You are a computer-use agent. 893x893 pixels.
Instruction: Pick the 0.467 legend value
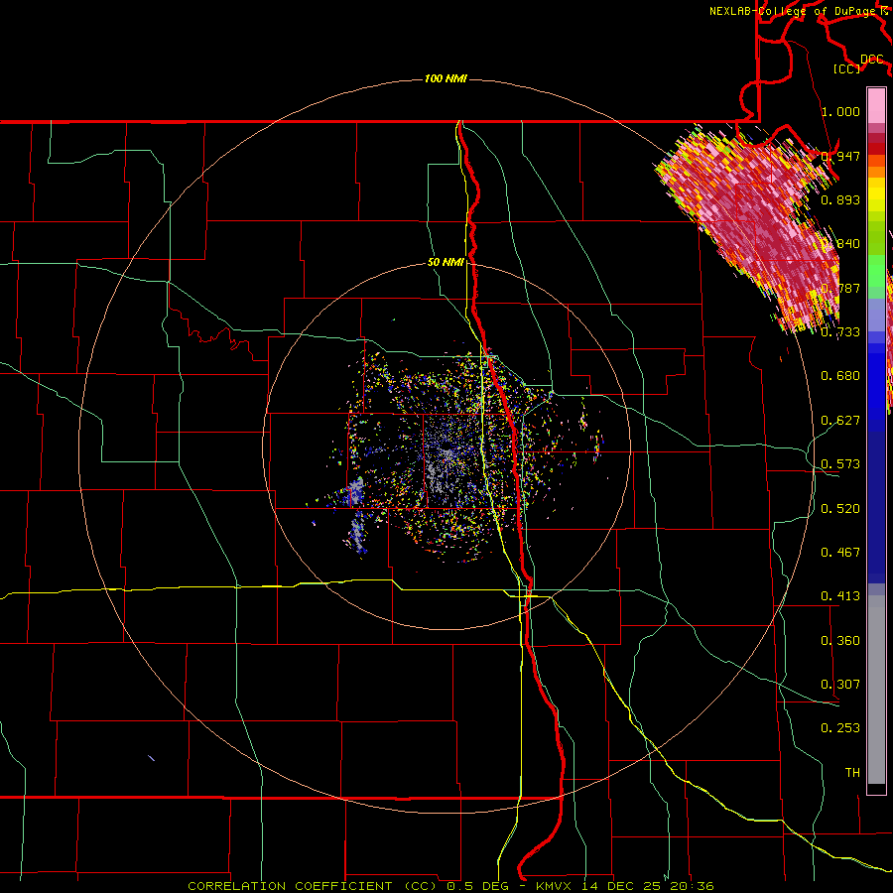[840, 553]
